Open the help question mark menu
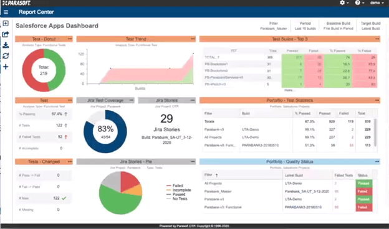 [x=360, y=2]
